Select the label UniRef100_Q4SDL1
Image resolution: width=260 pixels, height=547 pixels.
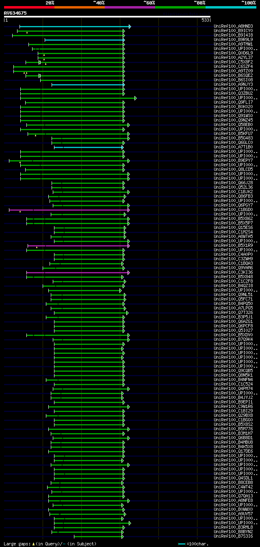click(233, 478)
